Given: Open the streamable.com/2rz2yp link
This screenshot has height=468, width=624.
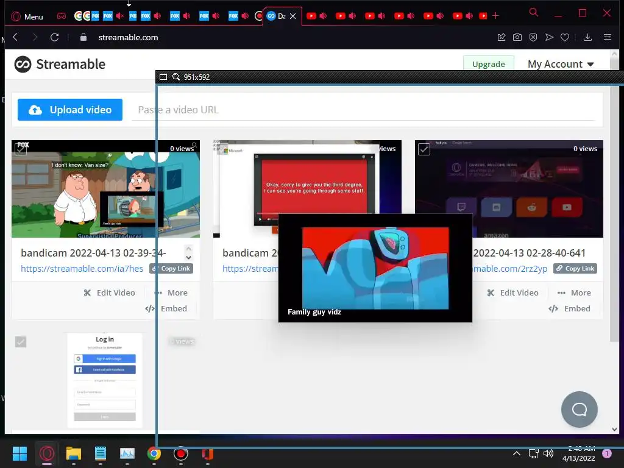Looking at the screenshot, I should (510, 269).
